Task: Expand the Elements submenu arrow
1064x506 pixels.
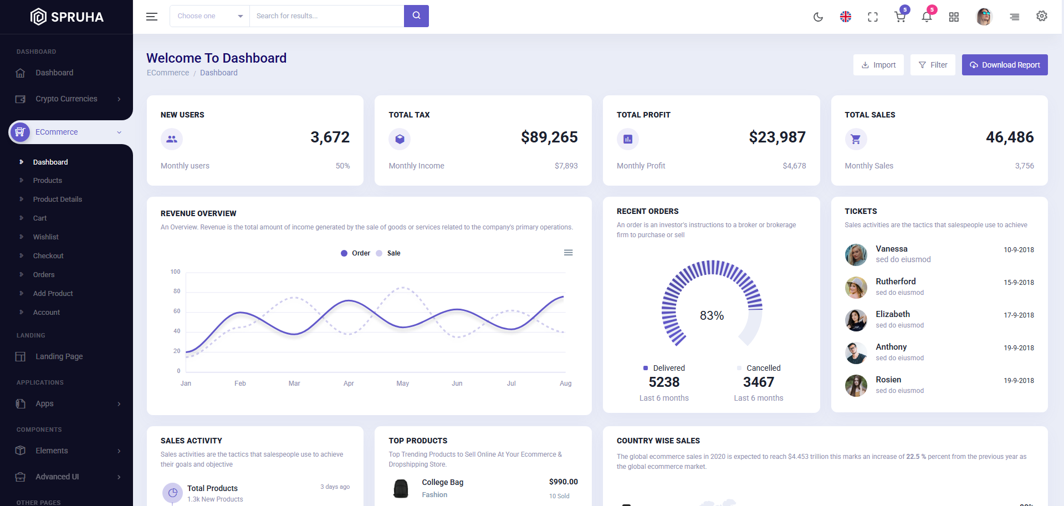Action: 119,451
